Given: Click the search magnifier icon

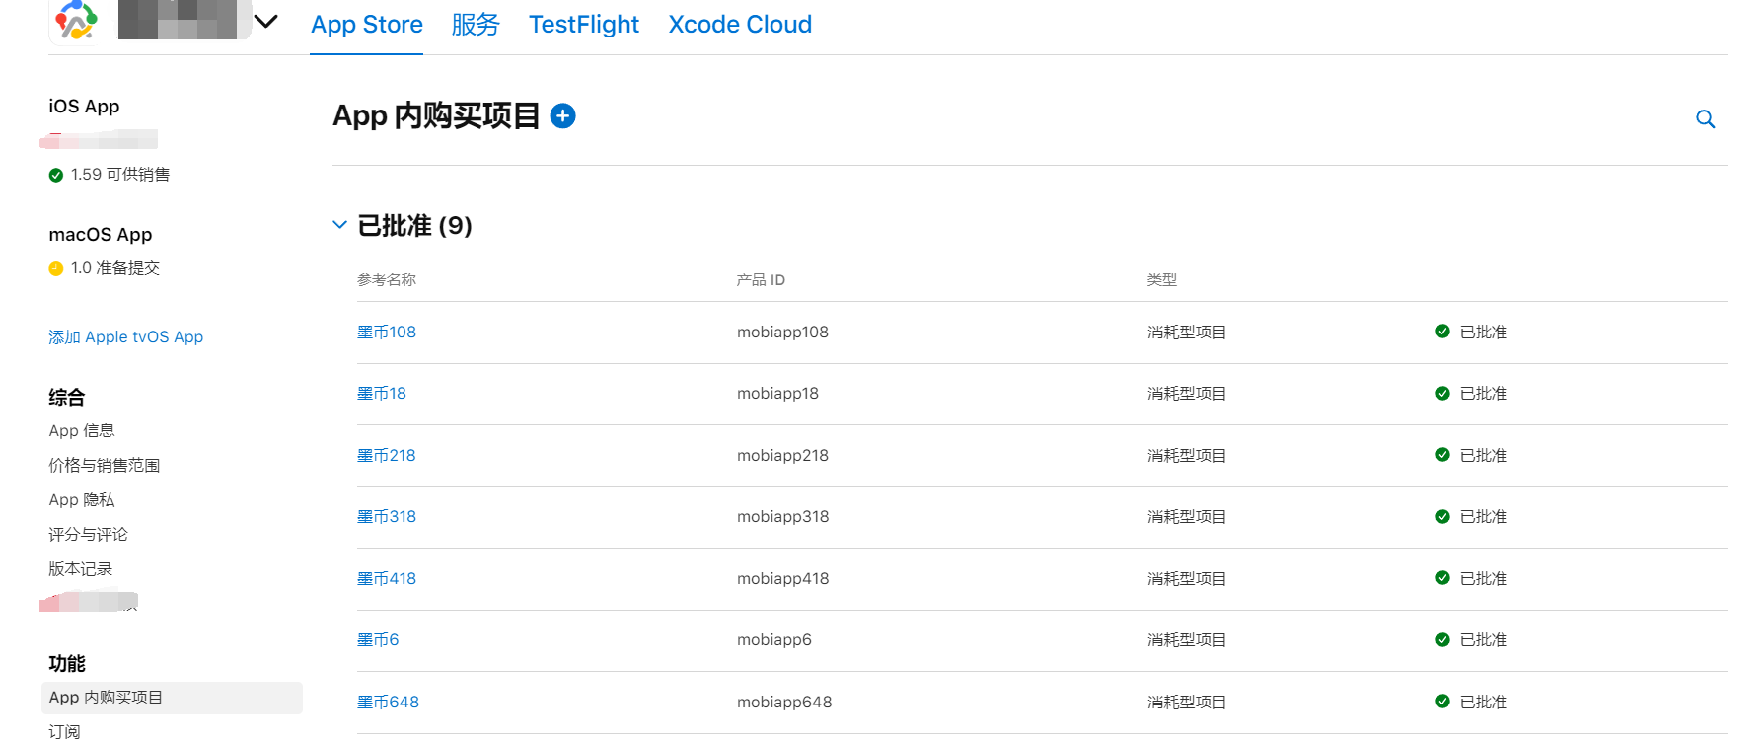Looking at the screenshot, I should coord(1705,119).
